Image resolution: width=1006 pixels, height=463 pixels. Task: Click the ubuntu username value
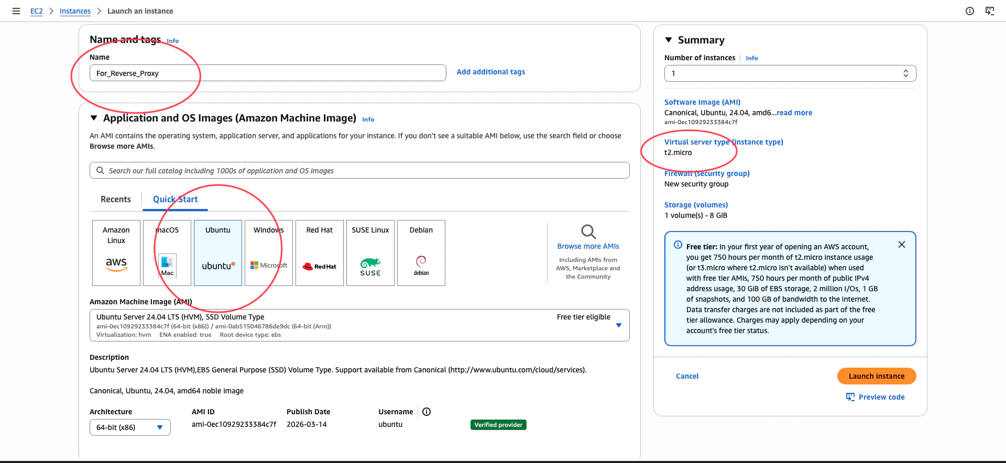point(390,424)
